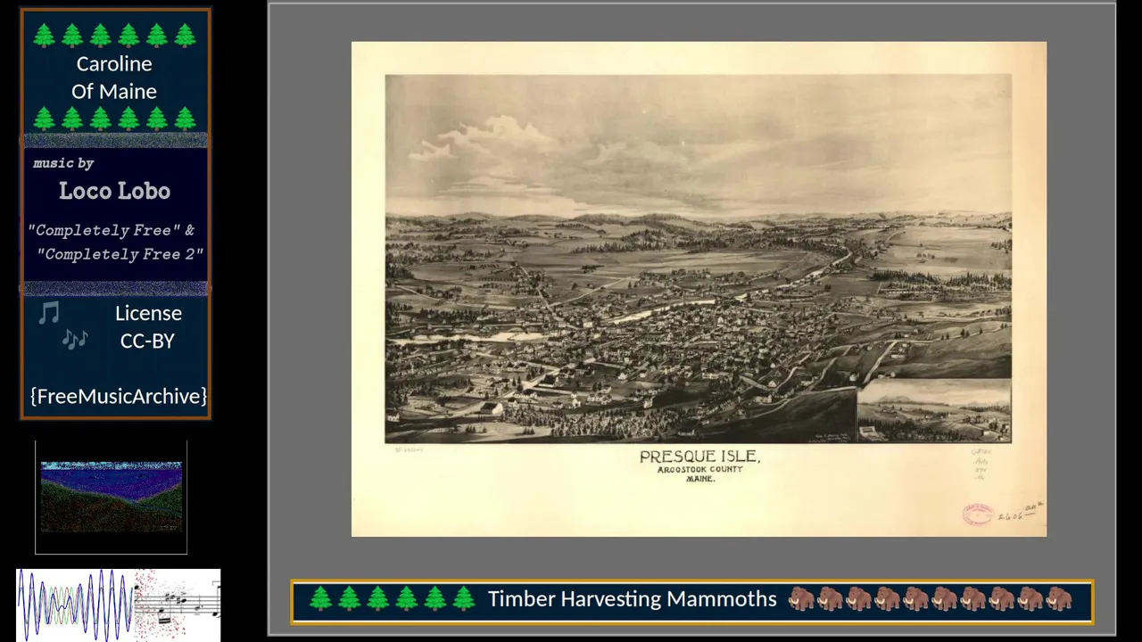Image resolution: width=1142 pixels, height=642 pixels.
Task: Click the small inset view in the map's corner
Action: [x=934, y=410]
